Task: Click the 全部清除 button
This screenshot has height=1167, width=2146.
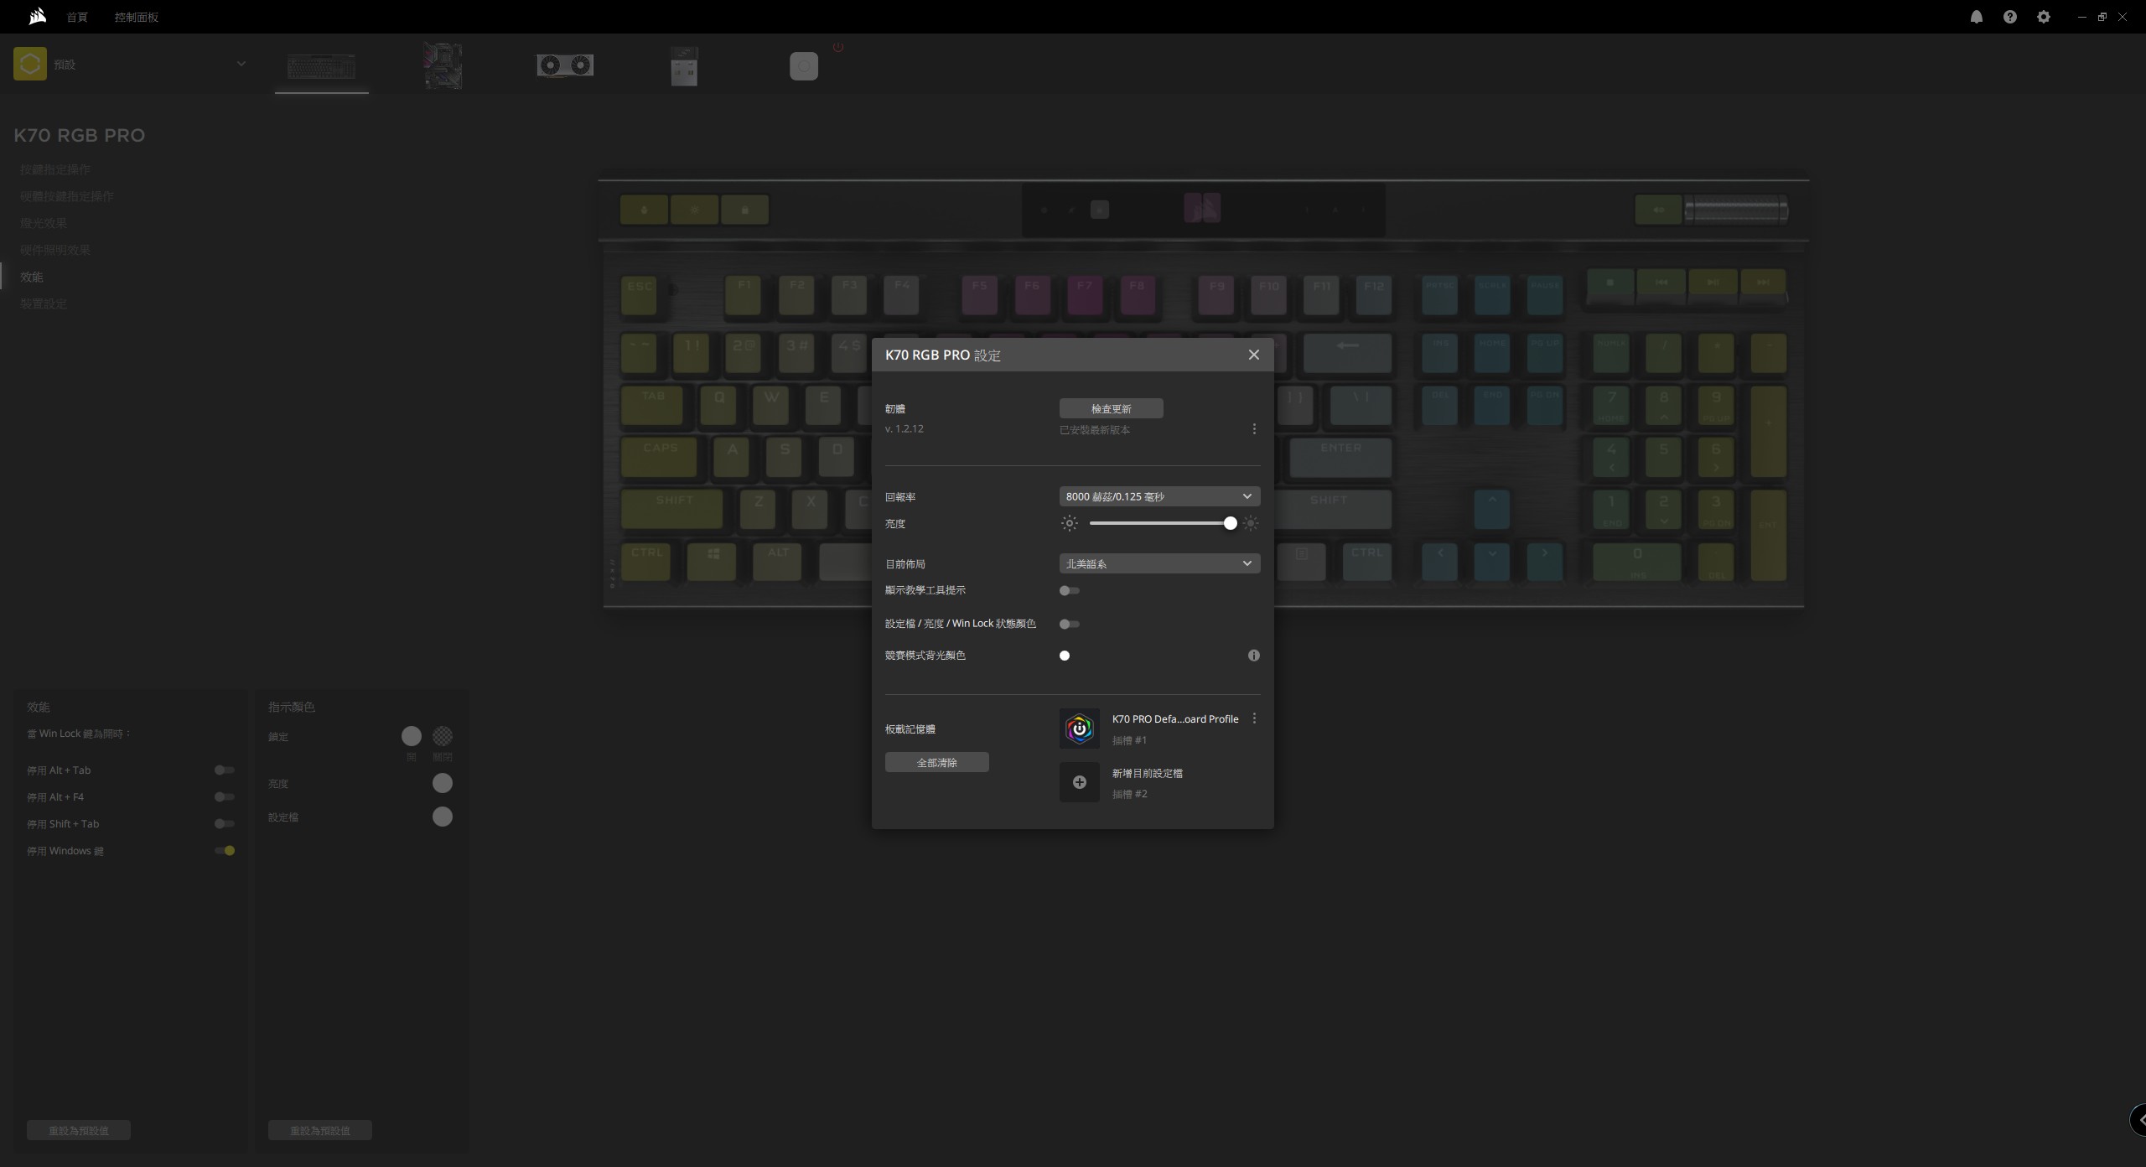Action: point(936,762)
